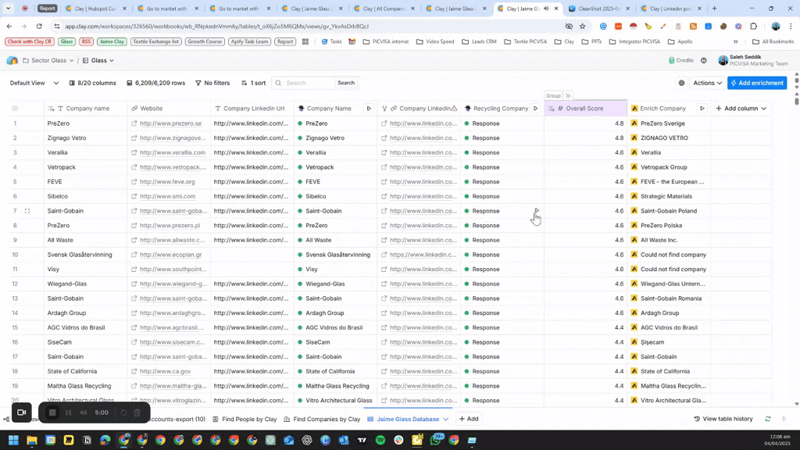
Task: Toggle the recorder camera icon
Action: click(x=21, y=412)
